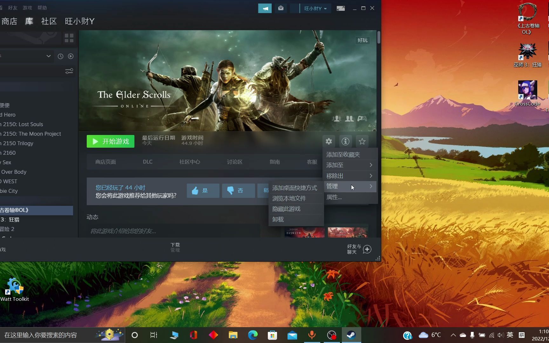This screenshot has width=549, height=343.
Task: Open the 旺小财Y account dropdown
Action: [315, 8]
